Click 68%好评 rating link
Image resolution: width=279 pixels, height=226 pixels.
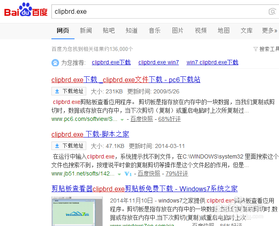coord(169,119)
